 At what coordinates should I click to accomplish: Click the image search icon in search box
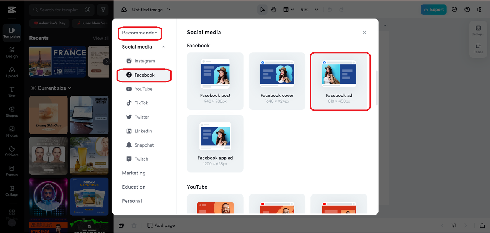[x=88, y=10]
